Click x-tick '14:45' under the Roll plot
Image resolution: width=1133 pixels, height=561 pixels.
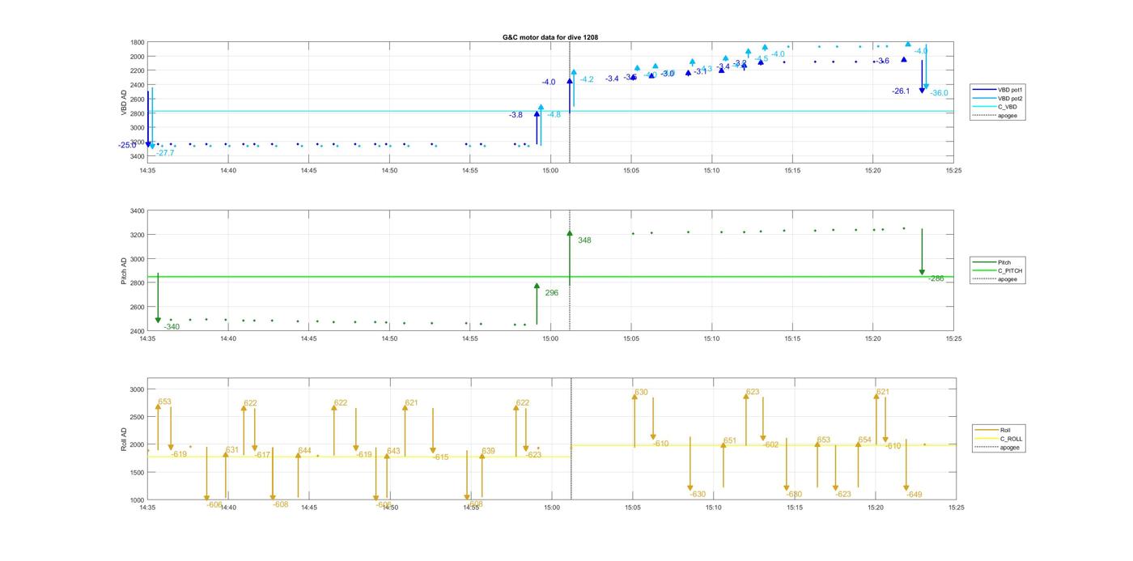309,508
